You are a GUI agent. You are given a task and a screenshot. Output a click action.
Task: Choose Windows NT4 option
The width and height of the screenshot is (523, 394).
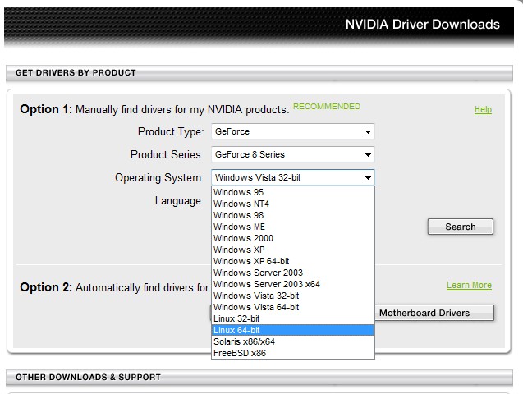pyautogui.click(x=293, y=204)
